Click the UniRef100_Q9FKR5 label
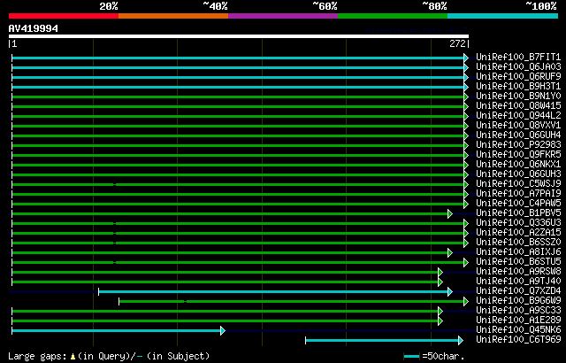 518,155
